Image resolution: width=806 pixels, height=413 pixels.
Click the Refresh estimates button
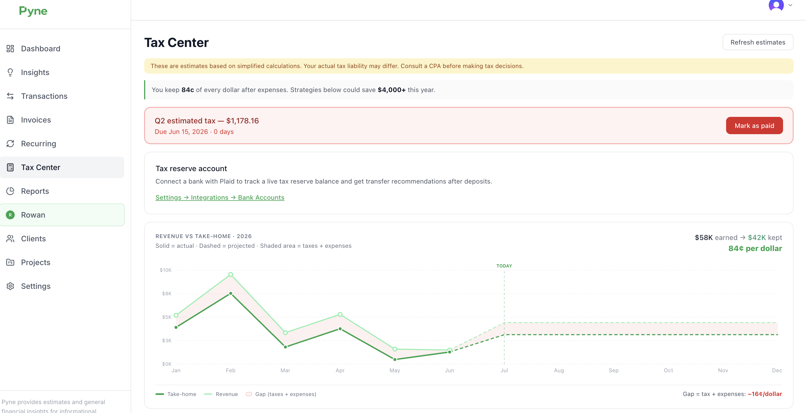point(758,42)
